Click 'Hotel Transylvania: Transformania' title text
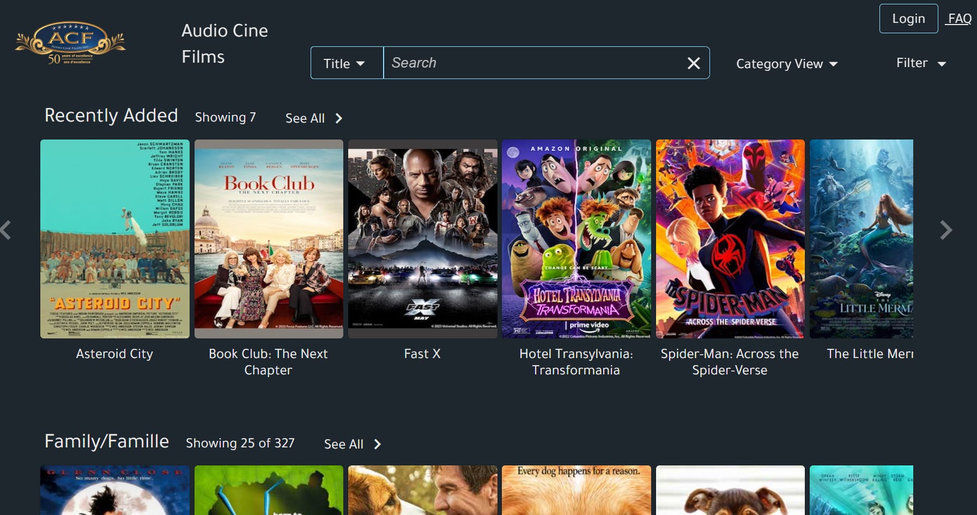 tap(576, 362)
